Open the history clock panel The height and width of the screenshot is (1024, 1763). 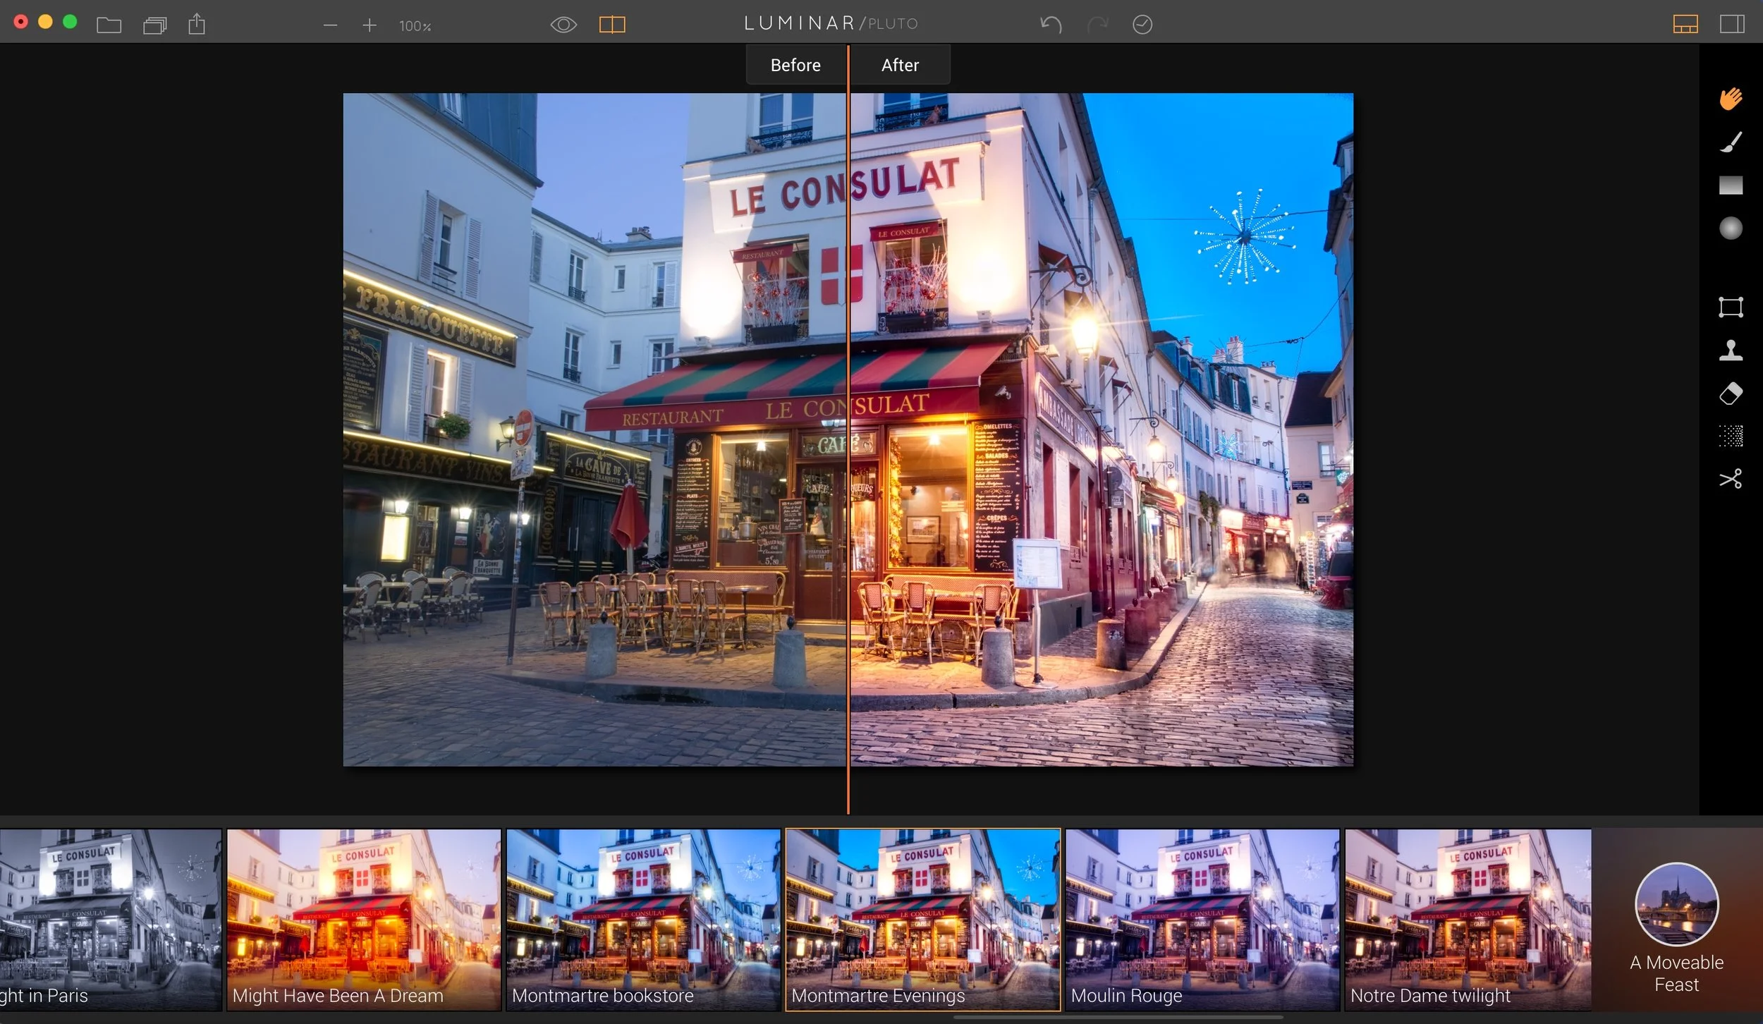(x=1142, y=25)
